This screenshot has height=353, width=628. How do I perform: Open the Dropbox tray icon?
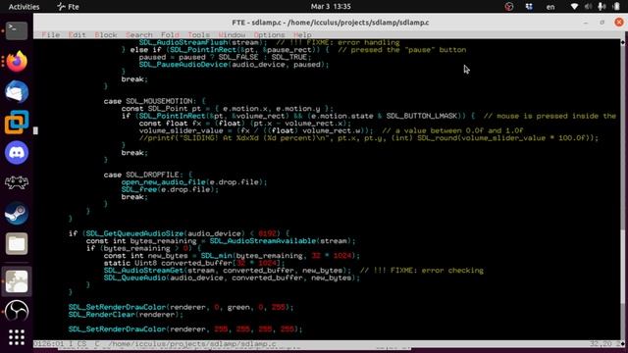(529, 7)
